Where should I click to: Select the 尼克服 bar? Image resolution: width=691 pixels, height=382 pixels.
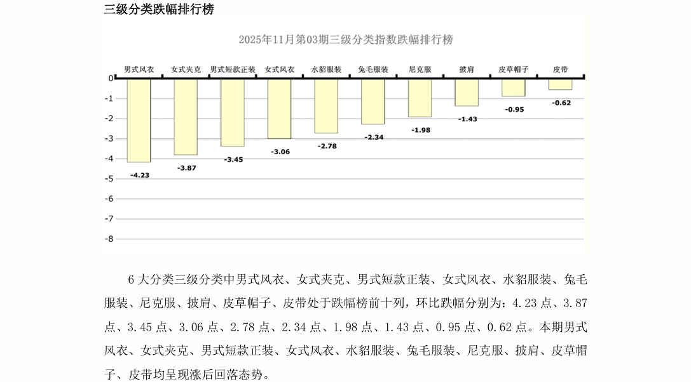click(420, 98)
